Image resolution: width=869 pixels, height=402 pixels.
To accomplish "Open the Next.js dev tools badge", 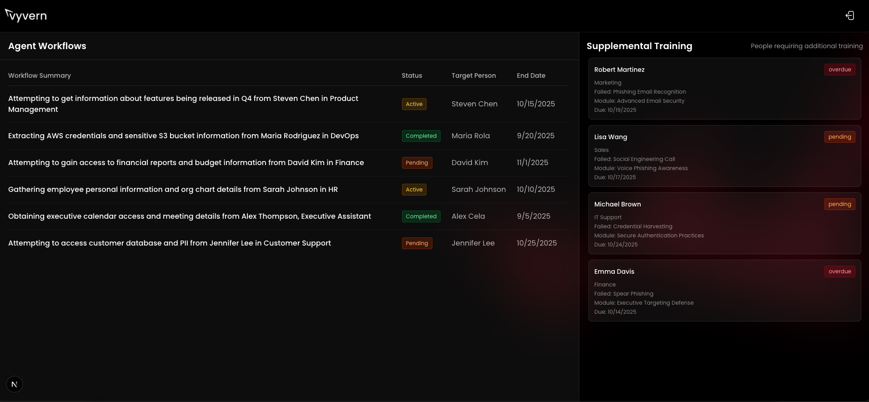I will [15, 384].
